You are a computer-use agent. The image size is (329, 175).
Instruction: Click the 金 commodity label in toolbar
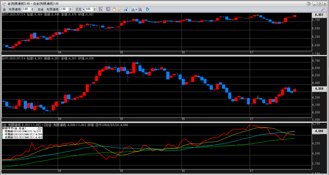[x=4, y=9]
